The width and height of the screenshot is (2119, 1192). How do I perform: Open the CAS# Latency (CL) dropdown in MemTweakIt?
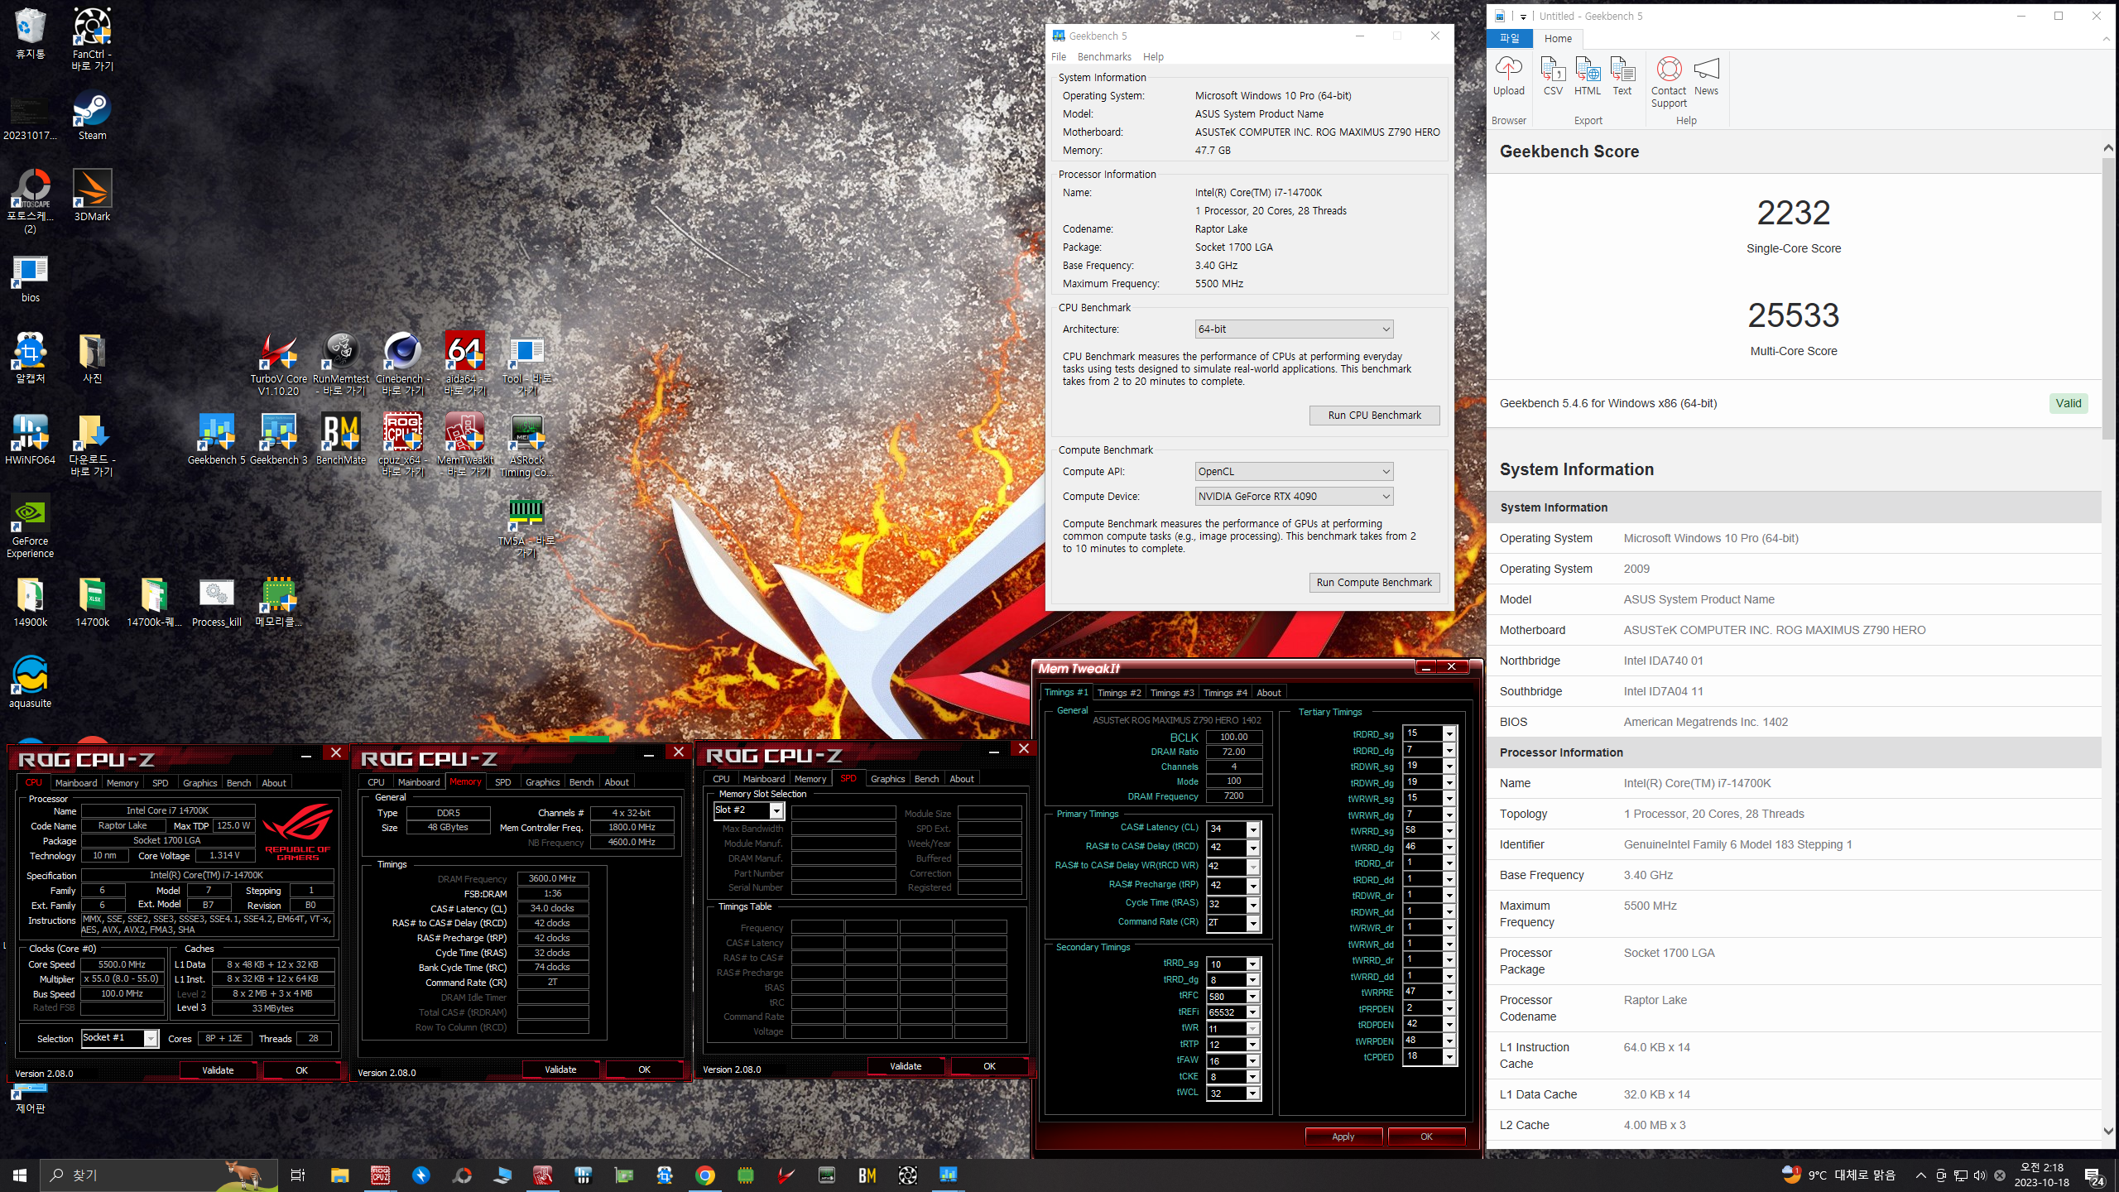1252,829
